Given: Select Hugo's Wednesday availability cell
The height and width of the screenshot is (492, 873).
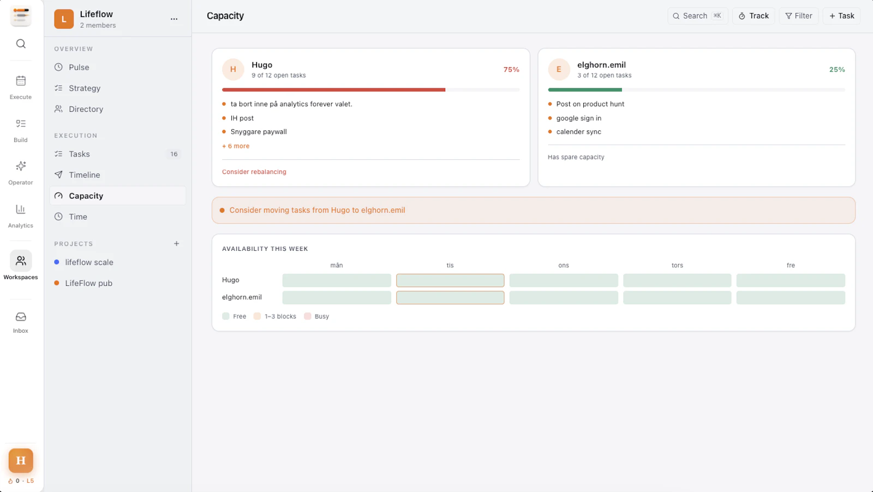Looking at the screenshot, I should click(564, 280).
